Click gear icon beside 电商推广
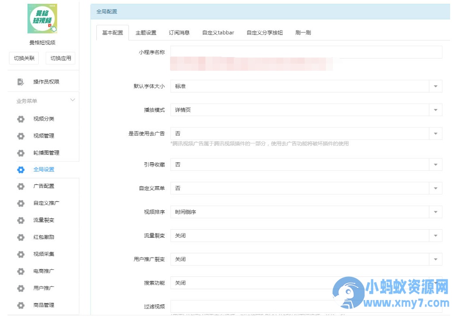This screenshot has height=317, width=452. 21,271
